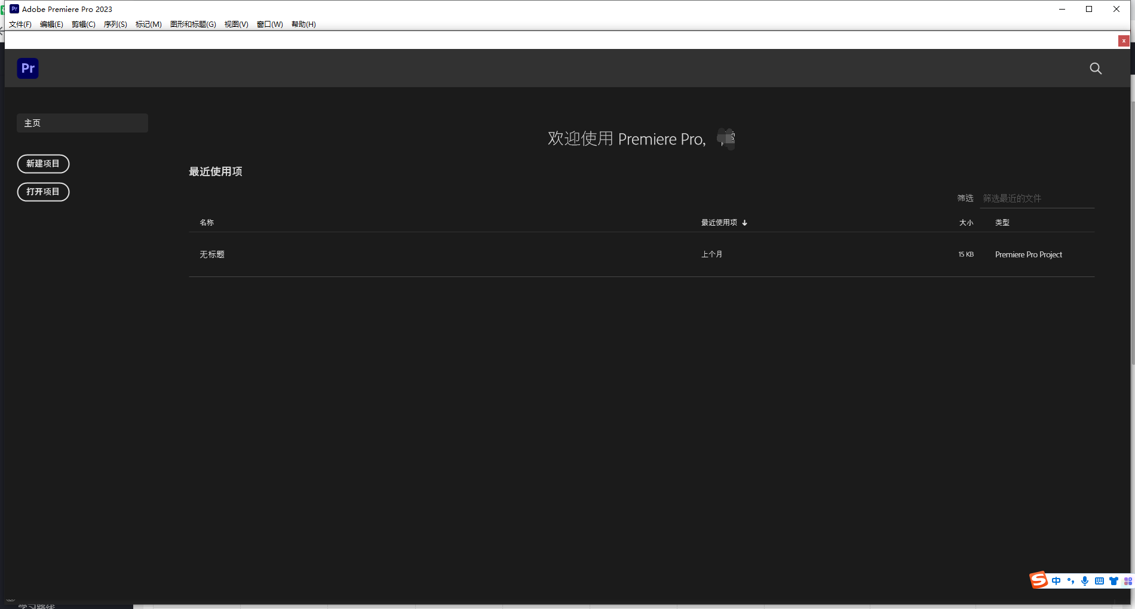Click the shirt skin icon in IME bar
1135x609 pixels.
(x=1113, y=581)
